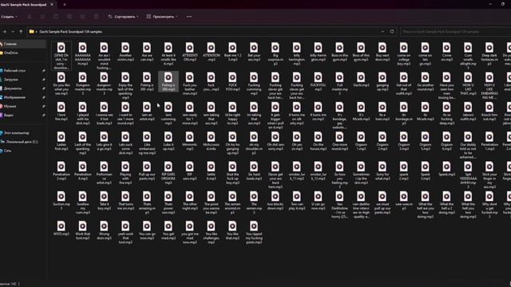Click the Cut icon in the toolbar
Viewport: 511px width, 287px height.
tap(30, 17)
